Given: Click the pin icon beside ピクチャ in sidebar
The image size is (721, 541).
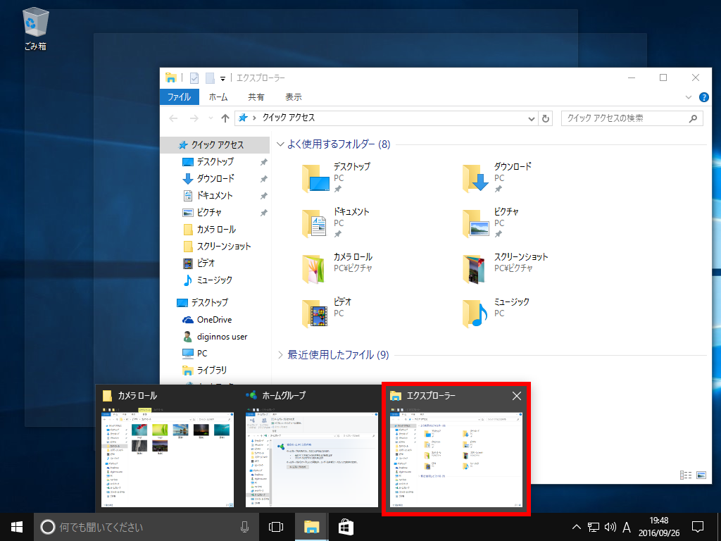Looking at the screenshot, I should pos(263,213).
